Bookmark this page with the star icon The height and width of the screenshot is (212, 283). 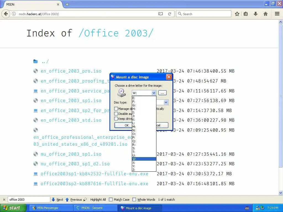(237, 14)
